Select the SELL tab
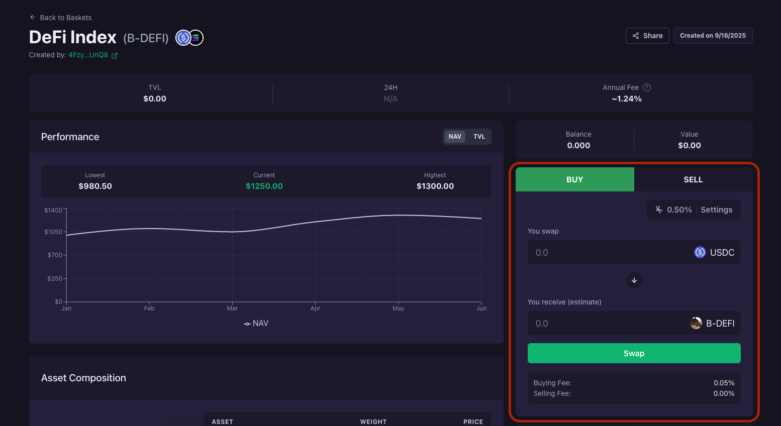 tap(693, 179)
